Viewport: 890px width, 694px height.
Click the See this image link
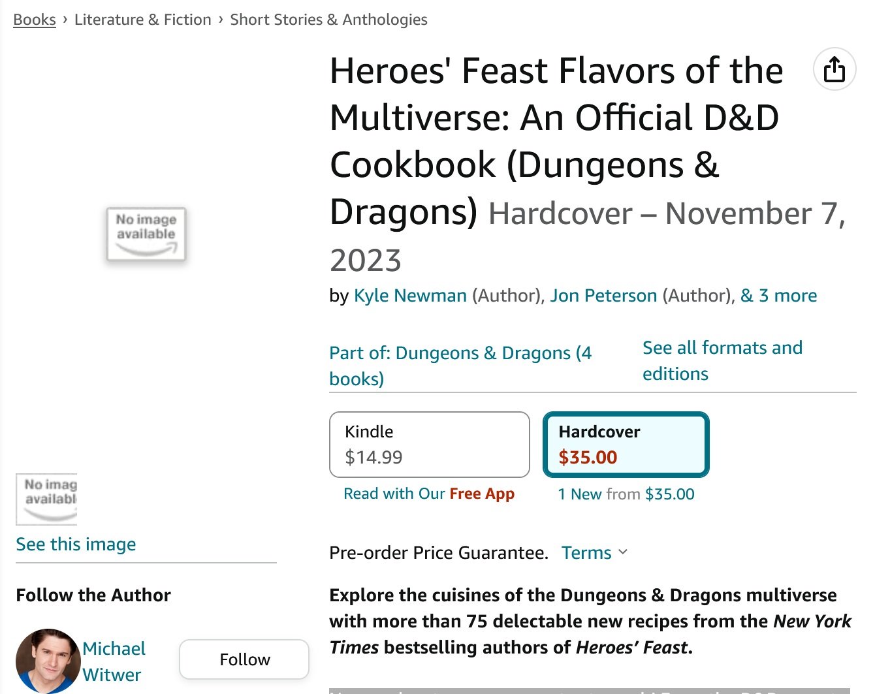click(76, 544)
